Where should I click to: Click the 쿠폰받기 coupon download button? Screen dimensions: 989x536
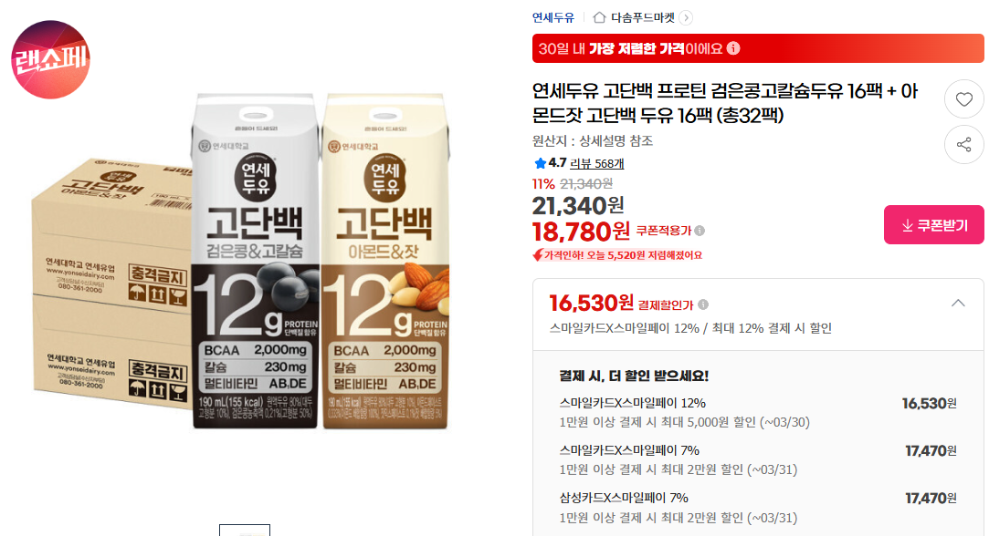tap(933, 225)
